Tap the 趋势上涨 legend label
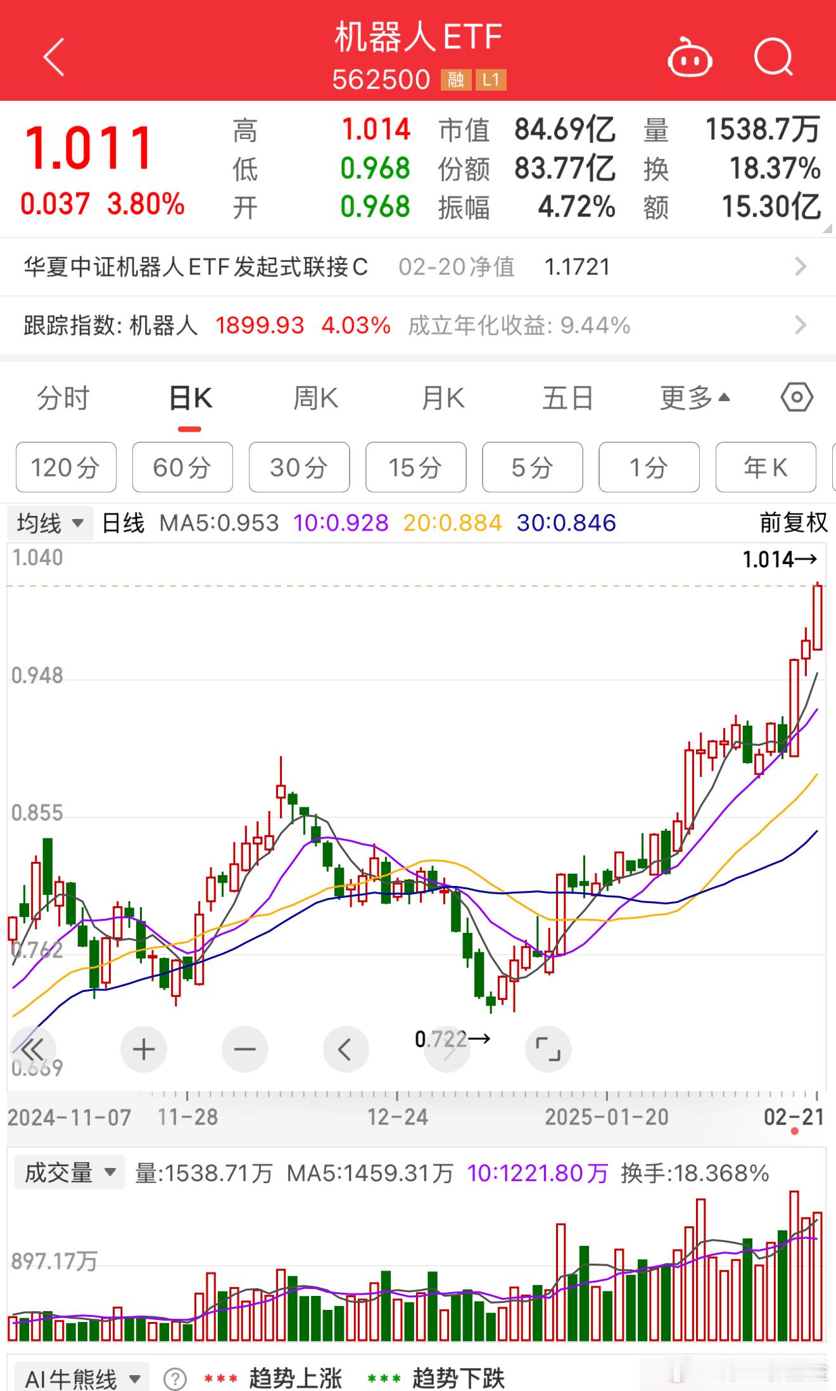 click(295, 1378)
